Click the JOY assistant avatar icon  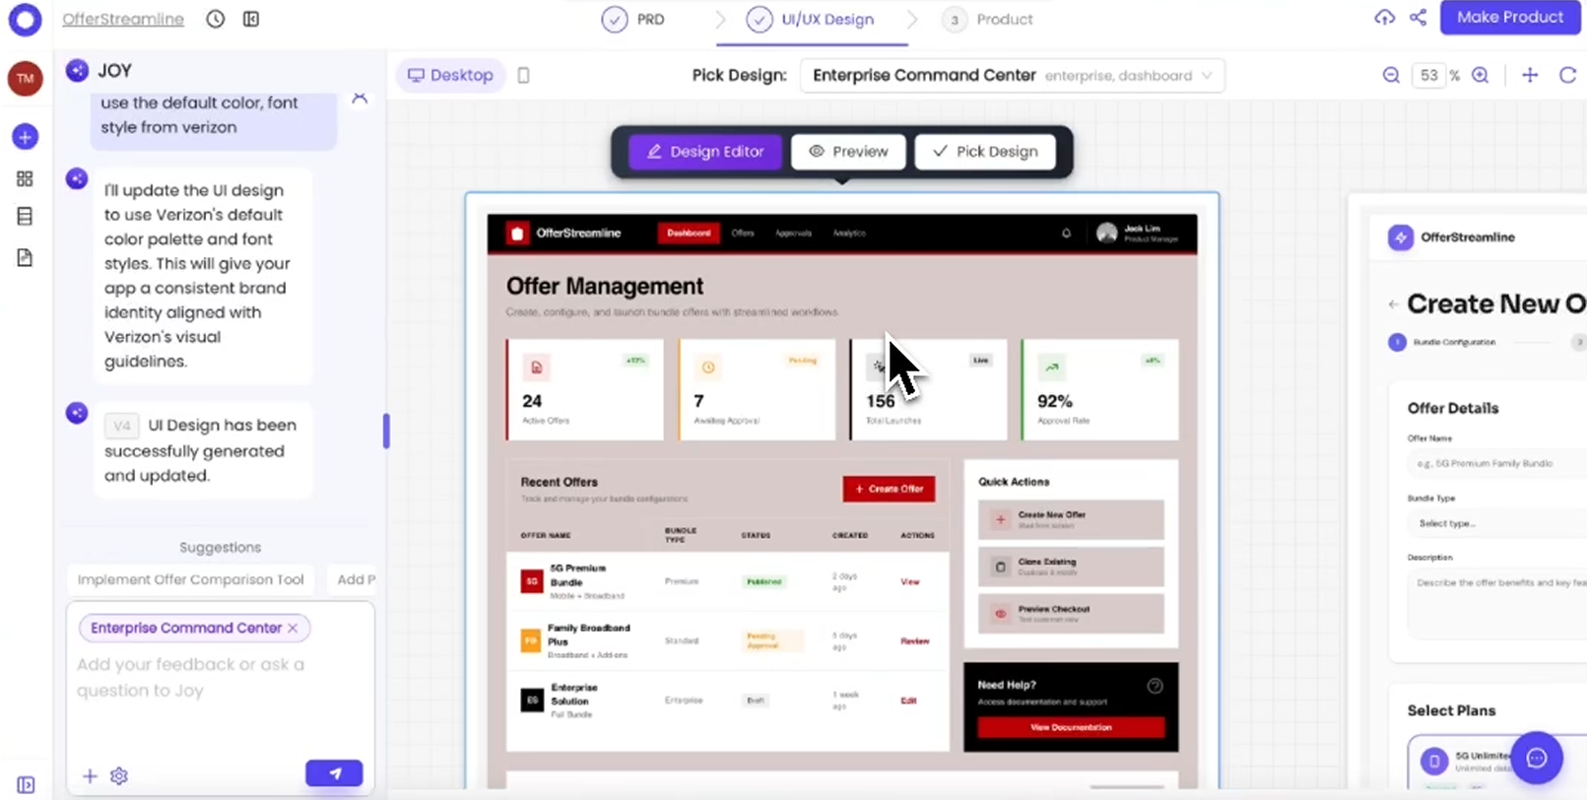77,70
